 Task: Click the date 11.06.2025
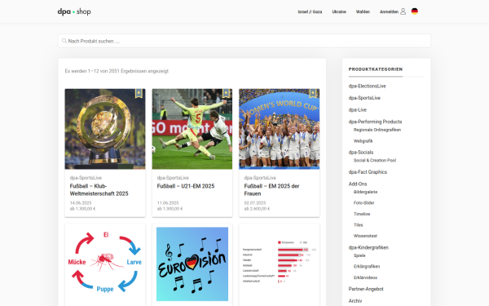[x=168, y=203]
